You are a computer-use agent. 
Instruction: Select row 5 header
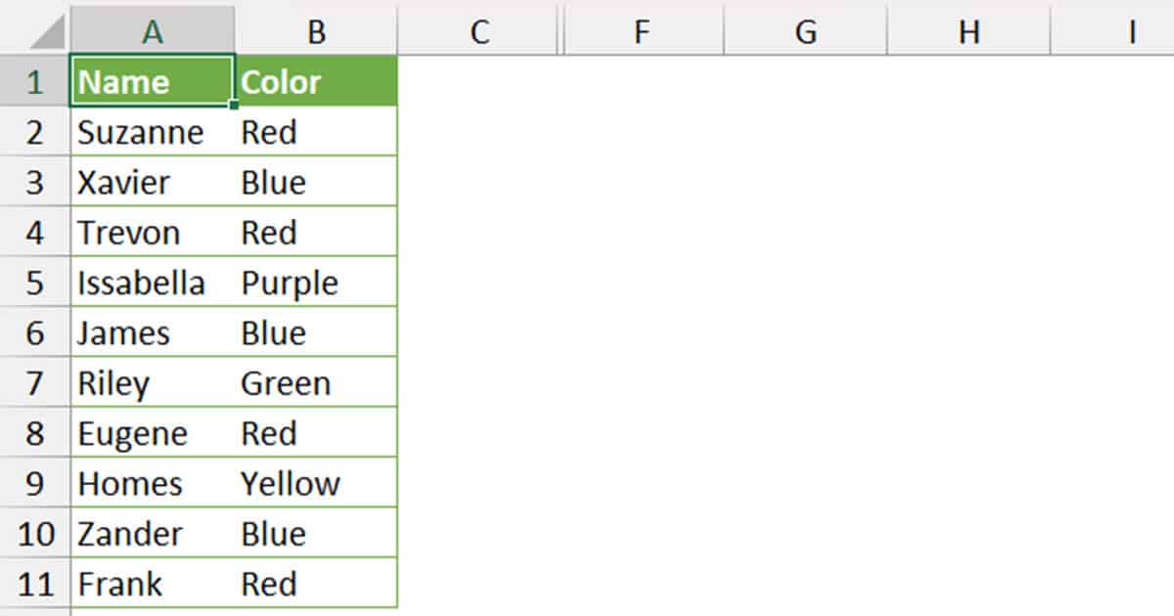(x=34, y=282)
